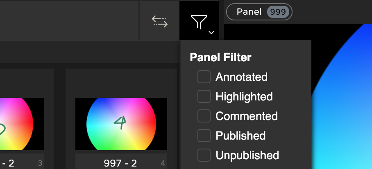Open the funnel filter icon
The image size is (372, 169).
tap(199, 22)
